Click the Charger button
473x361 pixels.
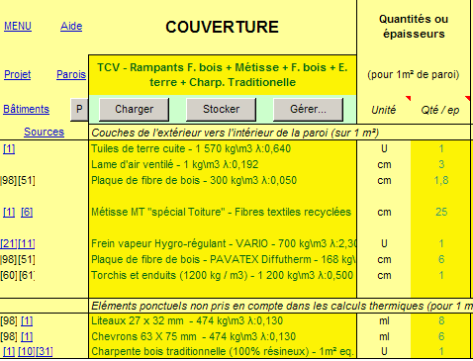[135, 109]
